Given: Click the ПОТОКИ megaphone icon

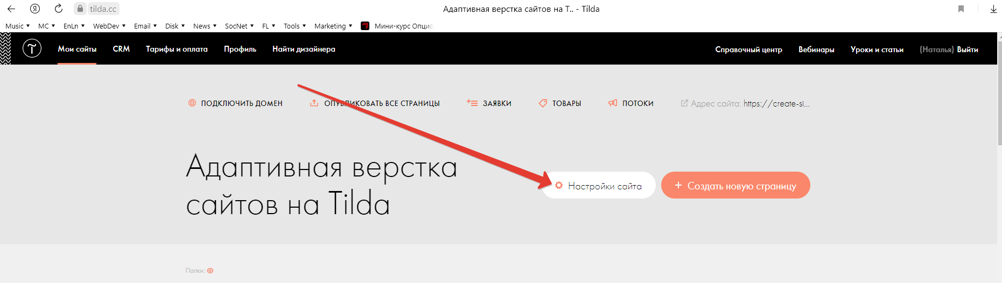Looking at the screenshot, I should tap(613, 103).
